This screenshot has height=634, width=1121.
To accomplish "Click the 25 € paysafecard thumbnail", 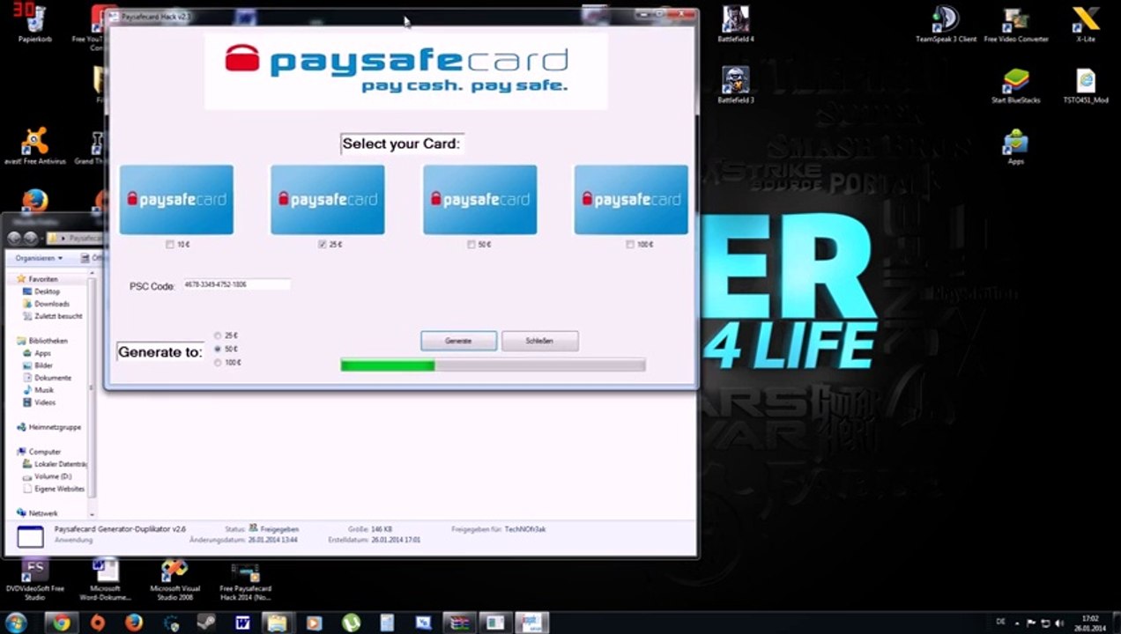I will coord(328,200).
